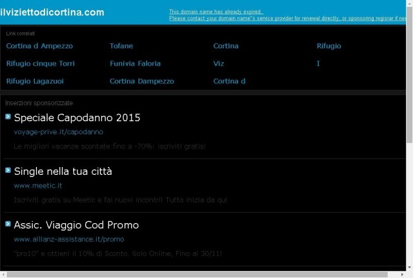Image resolution: width=413 pixels, height=278 pixels.
Task: Open the Tofane related link
Action: tap(121, 46)
